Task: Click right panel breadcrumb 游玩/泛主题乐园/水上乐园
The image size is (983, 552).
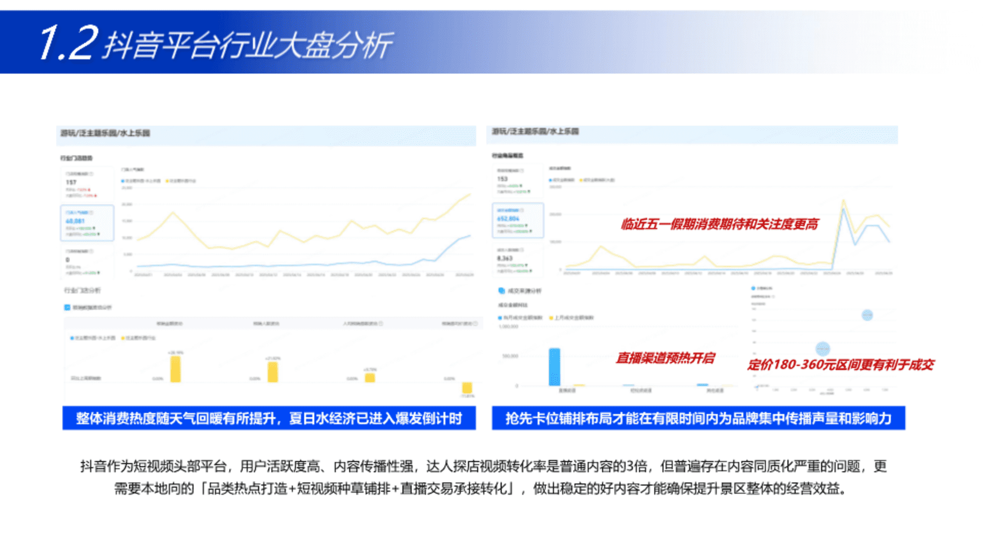Action: (x=535, y=132)
